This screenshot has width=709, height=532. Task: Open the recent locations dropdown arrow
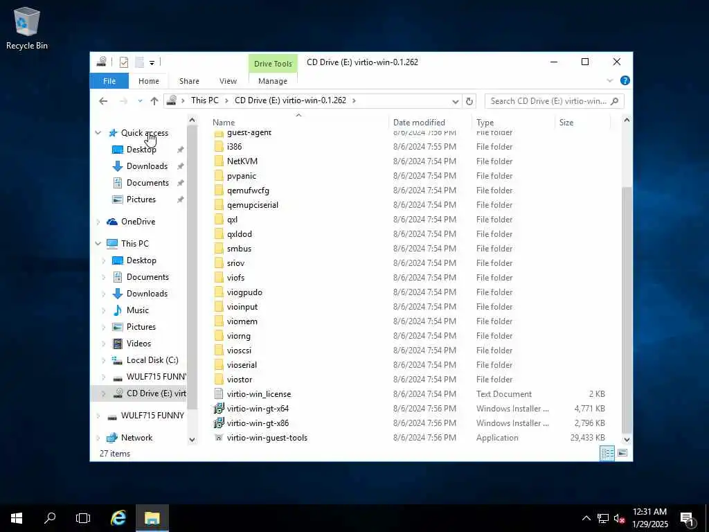140,101
